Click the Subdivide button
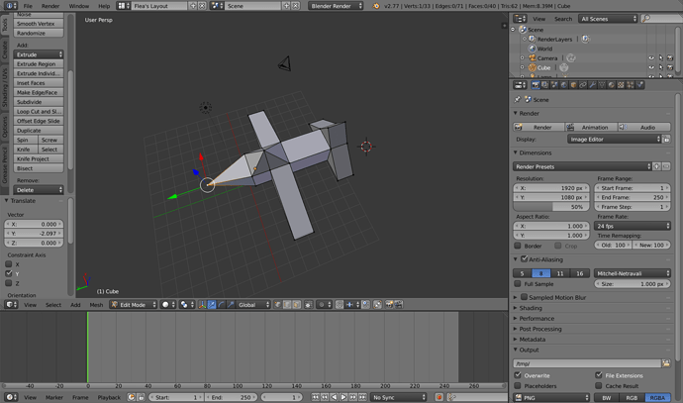 pos(39,102)
